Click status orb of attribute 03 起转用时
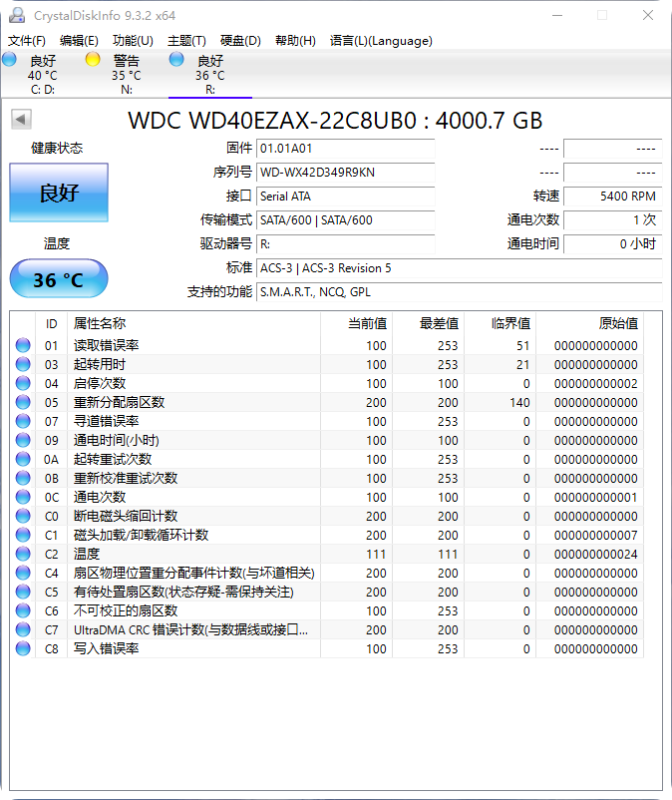This screenshot has width=672, height=800. click(23, 364)
